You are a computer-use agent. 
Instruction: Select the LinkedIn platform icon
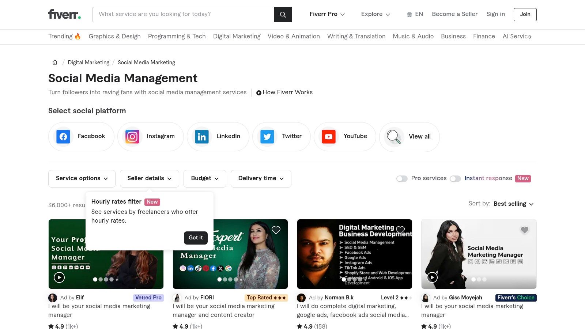pyautogui.click(x=202, y=136)
